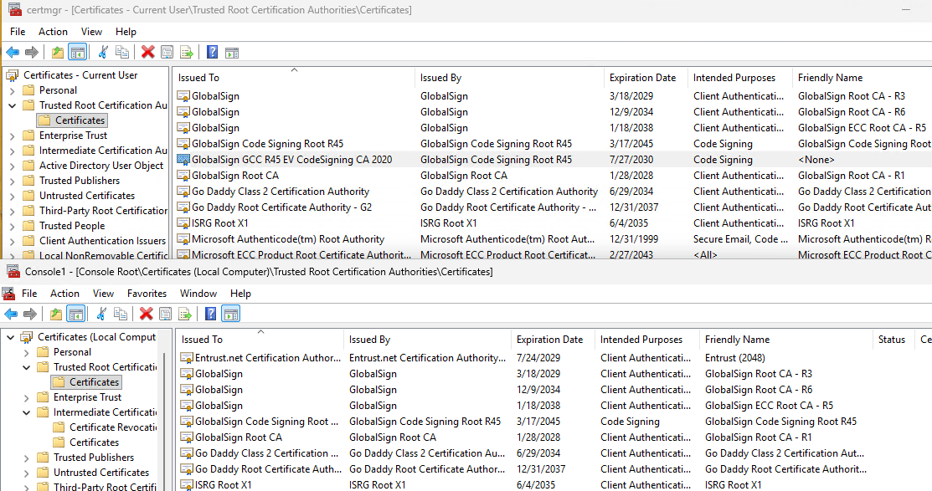This screenshot has width=932, height=491.
Task: Click Entrust (2048) friendly name cell
Action: click(734, 358)
